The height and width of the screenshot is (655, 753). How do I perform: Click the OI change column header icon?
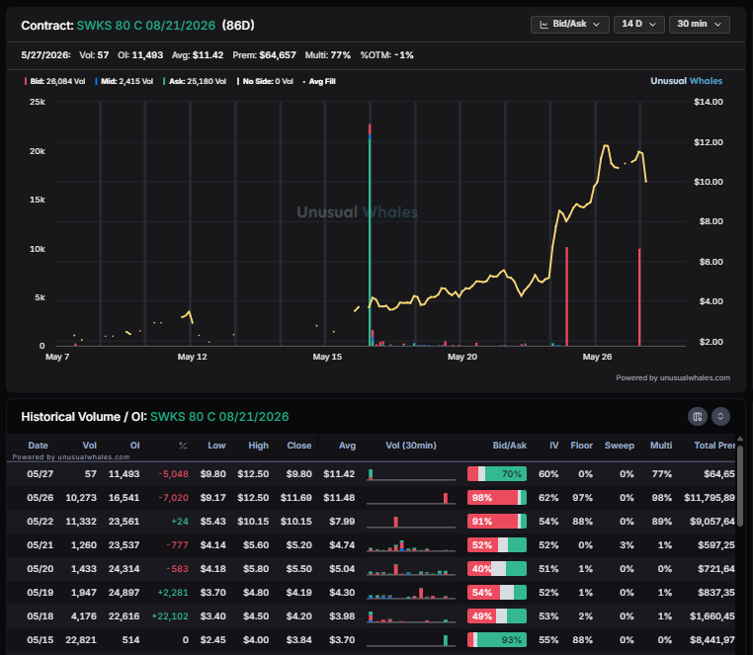[x=183, y=446]
